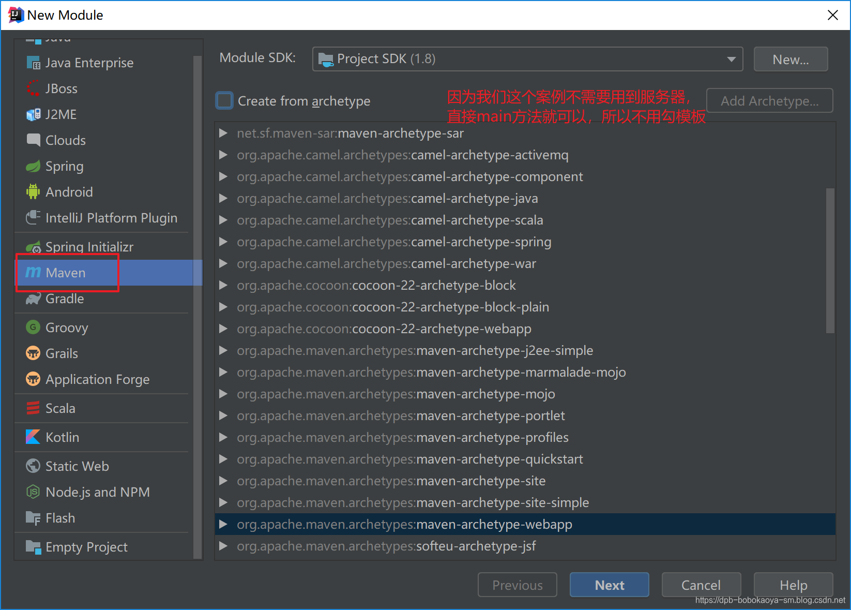Click the Groovy green G icon
Screen dimensions: 851x610
point(33,328)
